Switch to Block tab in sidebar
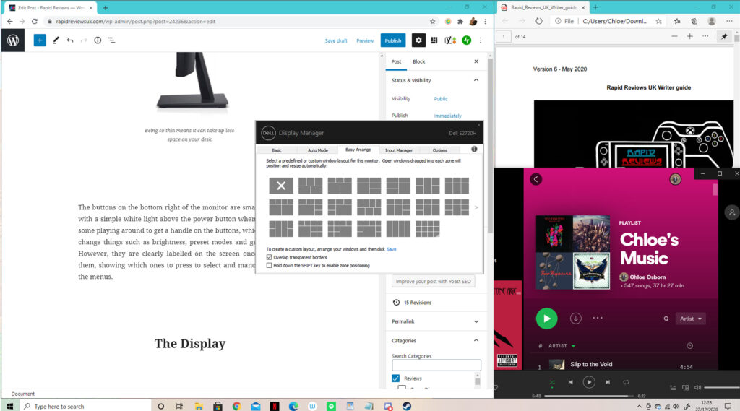740x411 pixels. point(418,61)
